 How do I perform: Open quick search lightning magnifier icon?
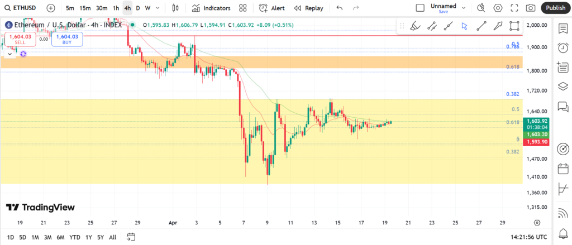pyautogui.click(x=481, y=8)
